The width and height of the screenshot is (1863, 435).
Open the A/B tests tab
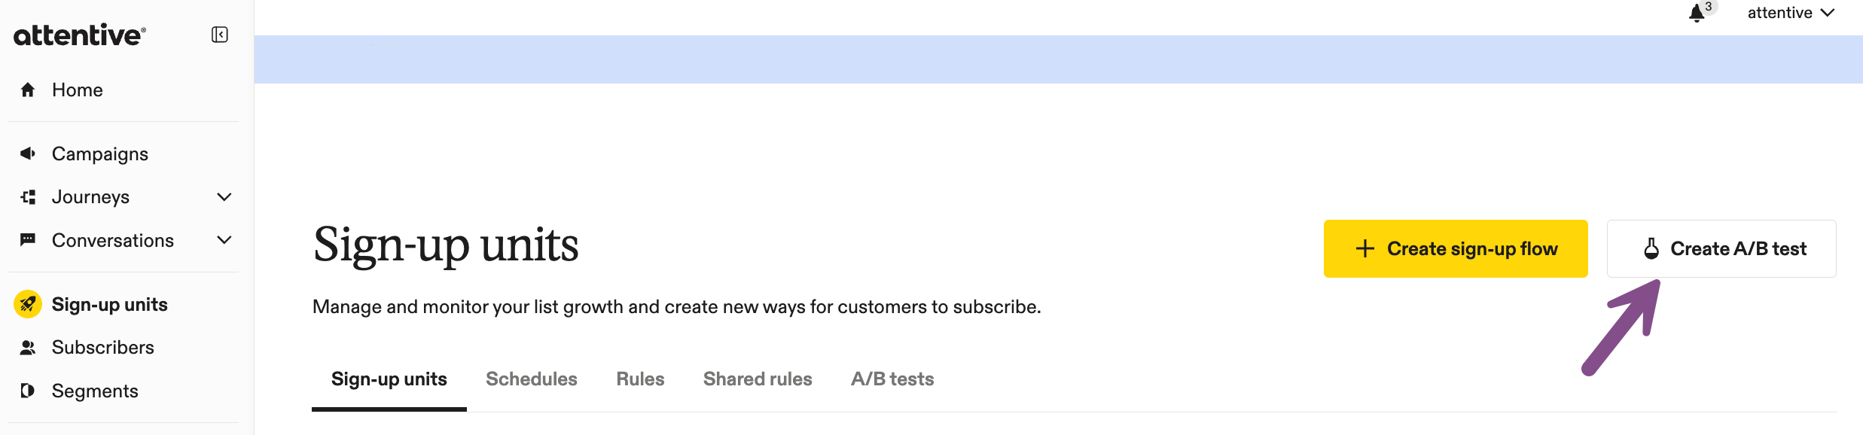pos(892,379)
